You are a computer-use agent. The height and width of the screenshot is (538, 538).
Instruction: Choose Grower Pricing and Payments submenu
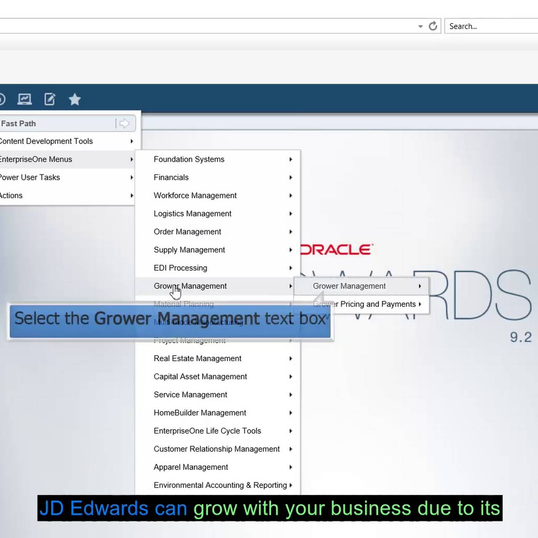pos(361,304)
